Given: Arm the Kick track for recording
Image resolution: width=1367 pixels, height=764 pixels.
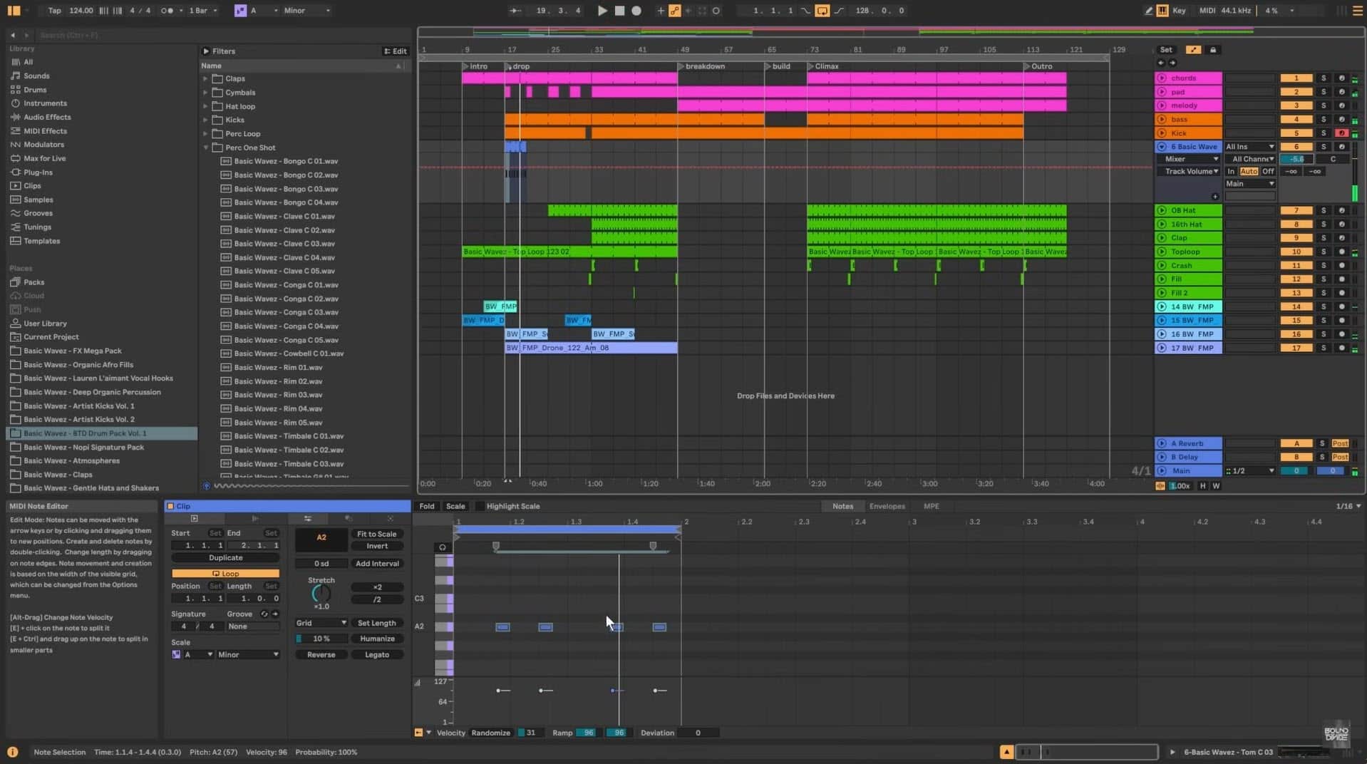Looking at the screenshot, I should tap(1343, 133).
